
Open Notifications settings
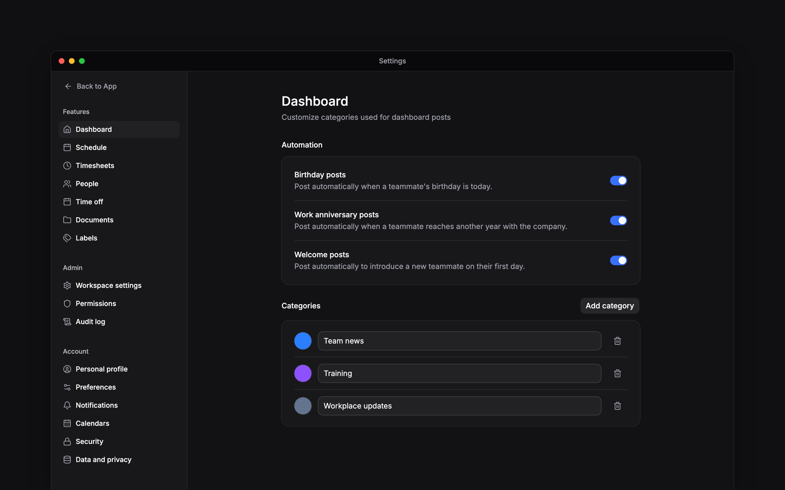click(x=119, y=405)
